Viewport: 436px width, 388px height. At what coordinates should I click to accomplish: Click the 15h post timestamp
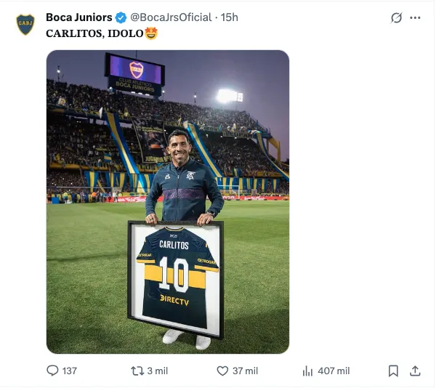[x=230, y=17]
